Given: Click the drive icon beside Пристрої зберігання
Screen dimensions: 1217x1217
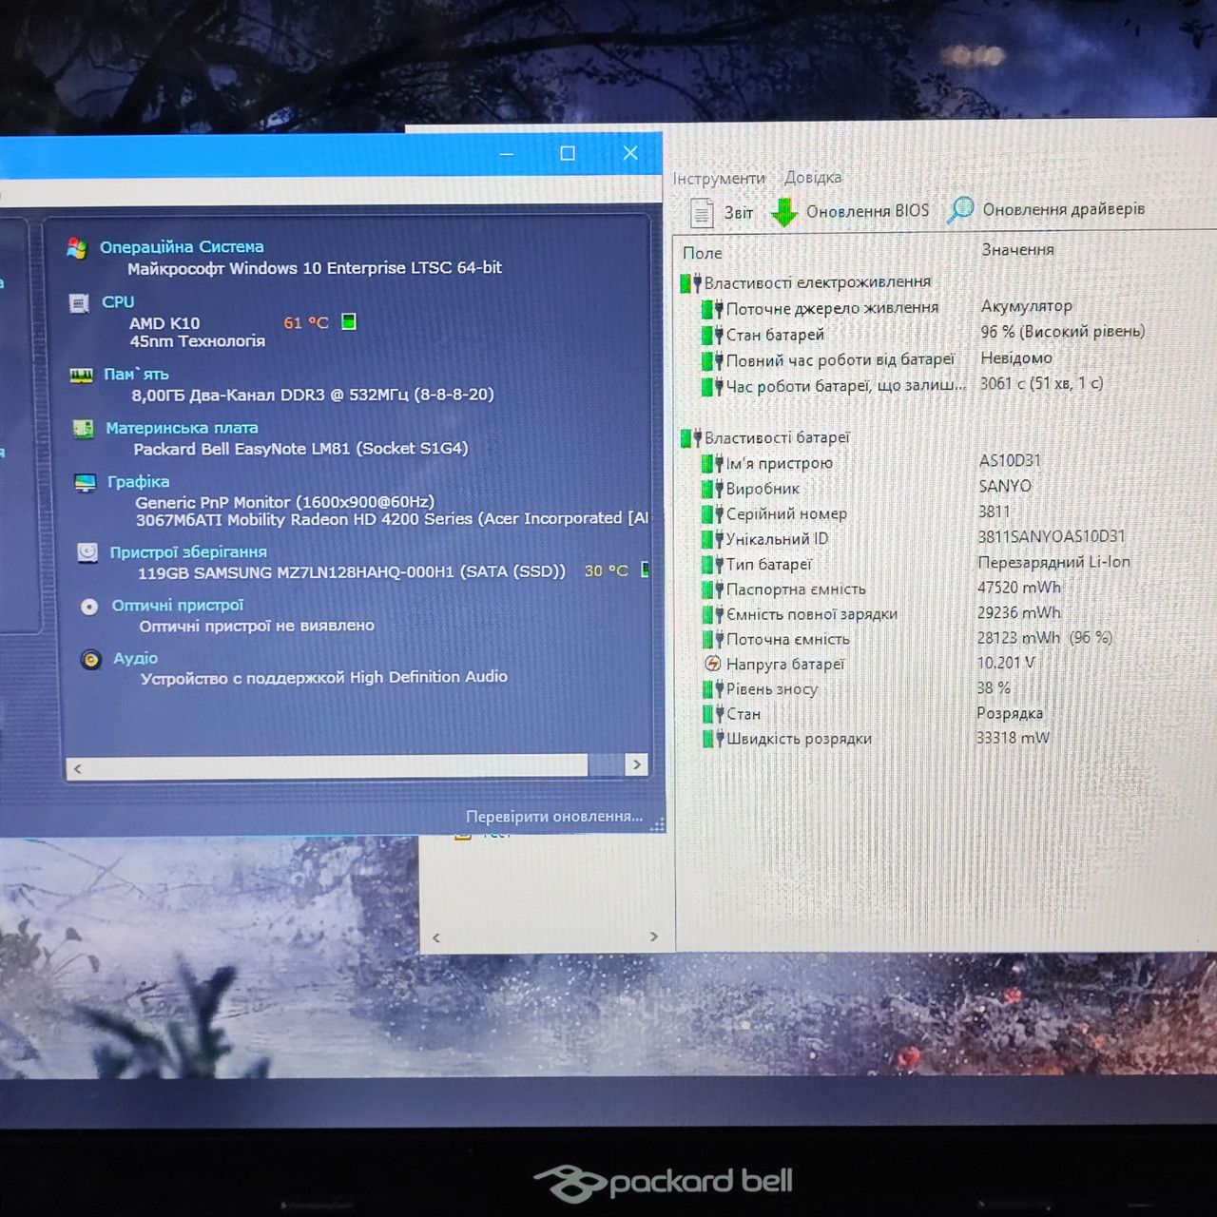Looking at the screenshot, I should tap(87, 552).
